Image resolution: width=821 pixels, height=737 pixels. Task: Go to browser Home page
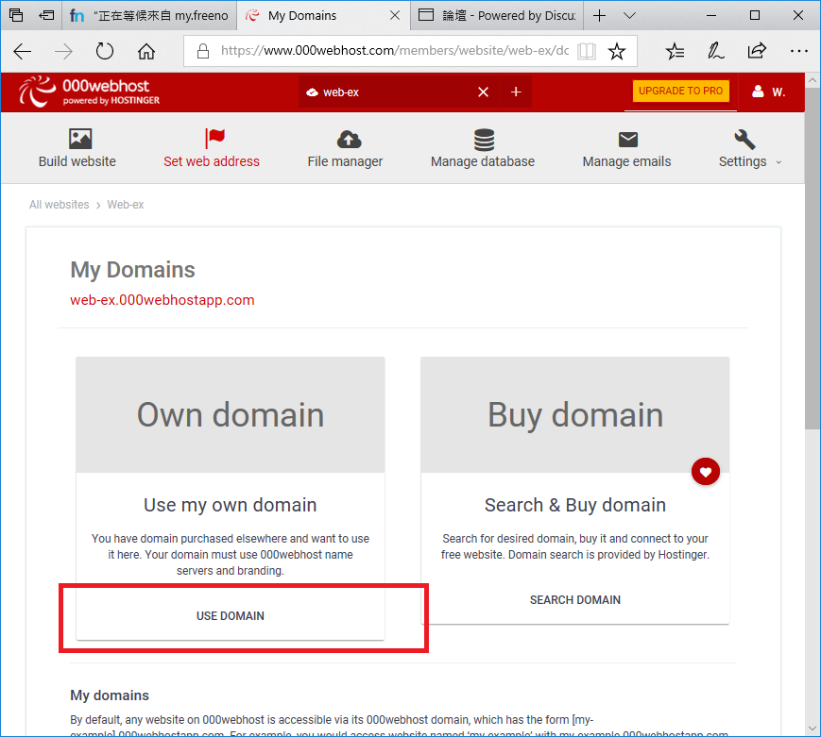click(x=146, y=51)
